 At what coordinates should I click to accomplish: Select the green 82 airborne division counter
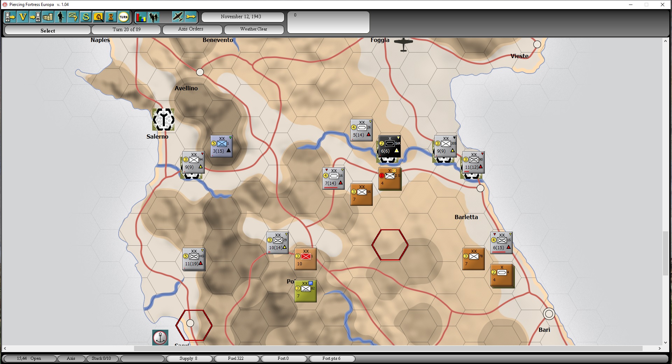point(306,291)
